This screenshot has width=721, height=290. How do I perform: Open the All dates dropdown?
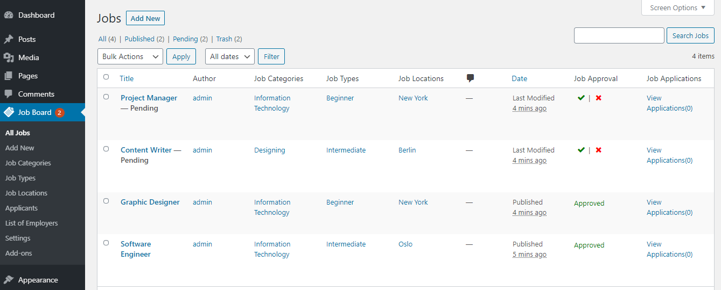pyautogui.click(x=230, y=56)
